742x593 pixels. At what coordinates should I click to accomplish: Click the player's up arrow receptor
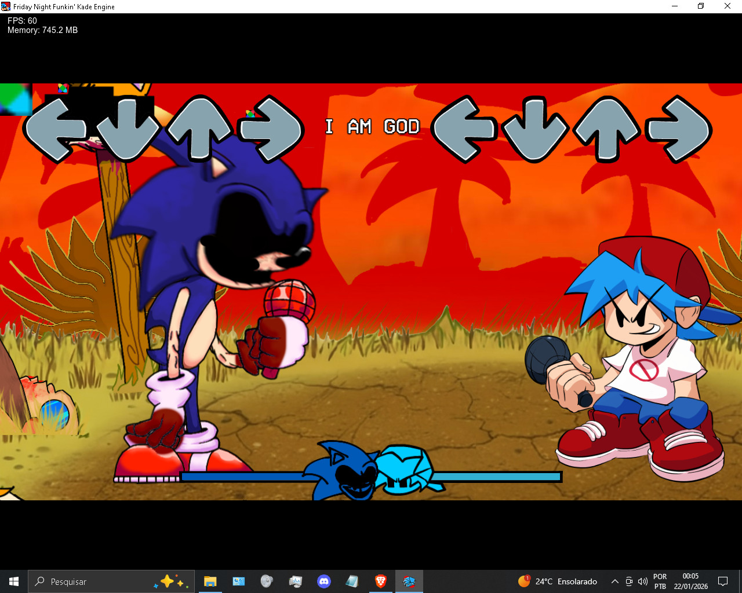click(607, 129)
